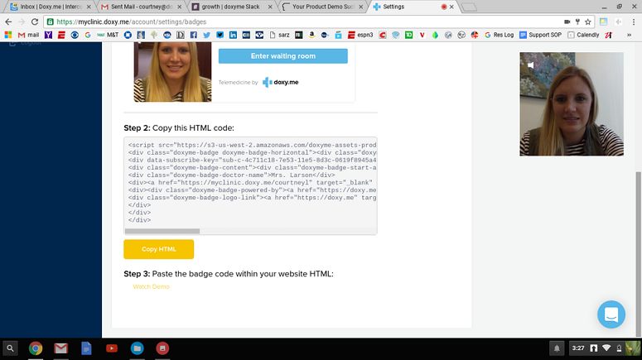This screenshot has height=360, width=642.
Task: Open the Google G bookmark
Action: pyautogui.click(x=88, y=36)
